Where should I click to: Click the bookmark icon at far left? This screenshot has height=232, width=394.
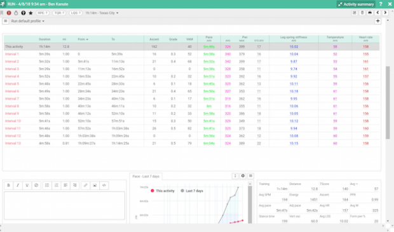(x=2, y=13)
